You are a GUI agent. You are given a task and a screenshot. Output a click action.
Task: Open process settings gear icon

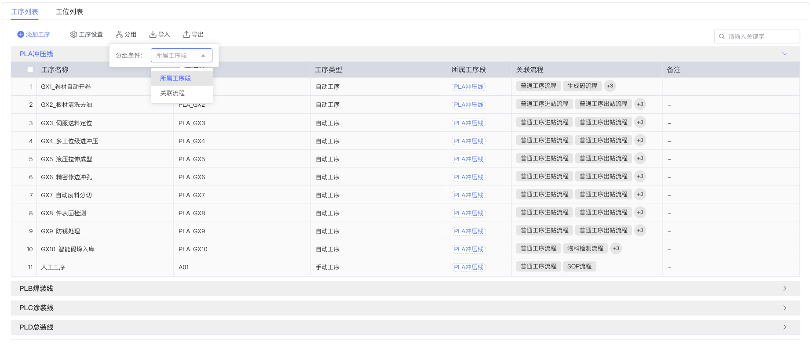[73, 34]
